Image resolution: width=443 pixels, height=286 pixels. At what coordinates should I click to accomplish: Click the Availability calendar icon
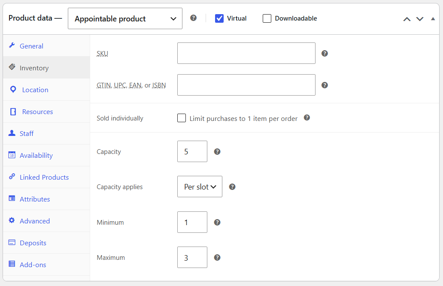[x=12, y=155]
